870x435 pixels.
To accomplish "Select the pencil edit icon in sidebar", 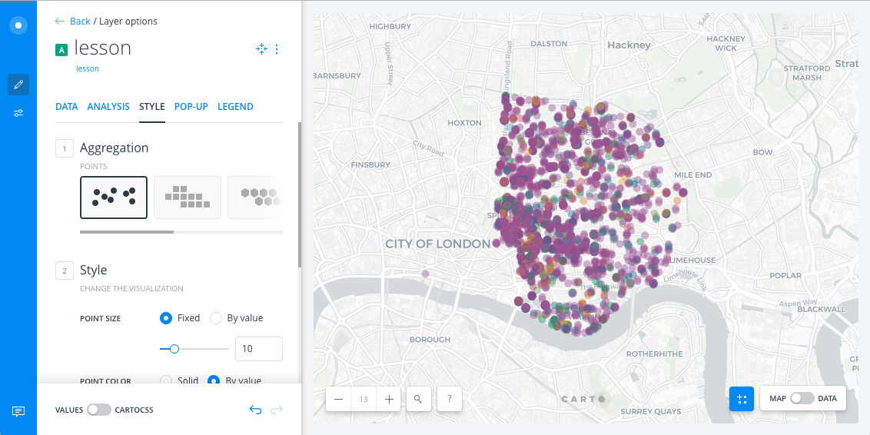I will point(18,85).
